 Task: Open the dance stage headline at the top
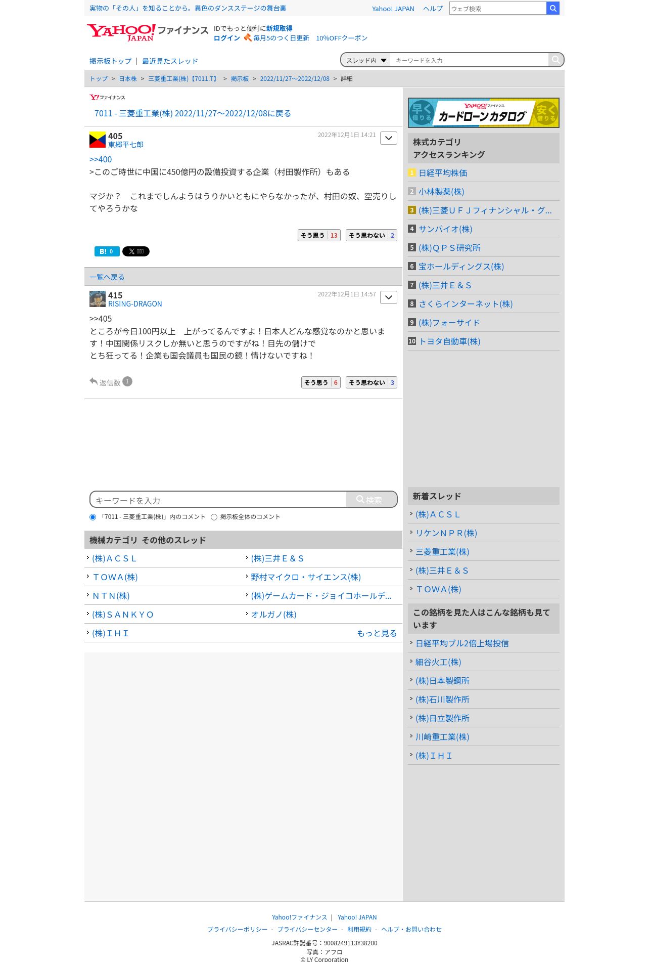(x=188, y=8)
